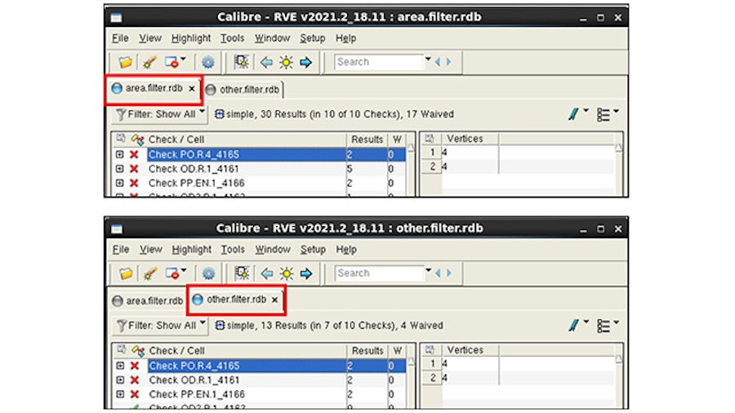Click Results column header in bottom window
This screenshot has height=413, width=735.
(x=367, y=351)
